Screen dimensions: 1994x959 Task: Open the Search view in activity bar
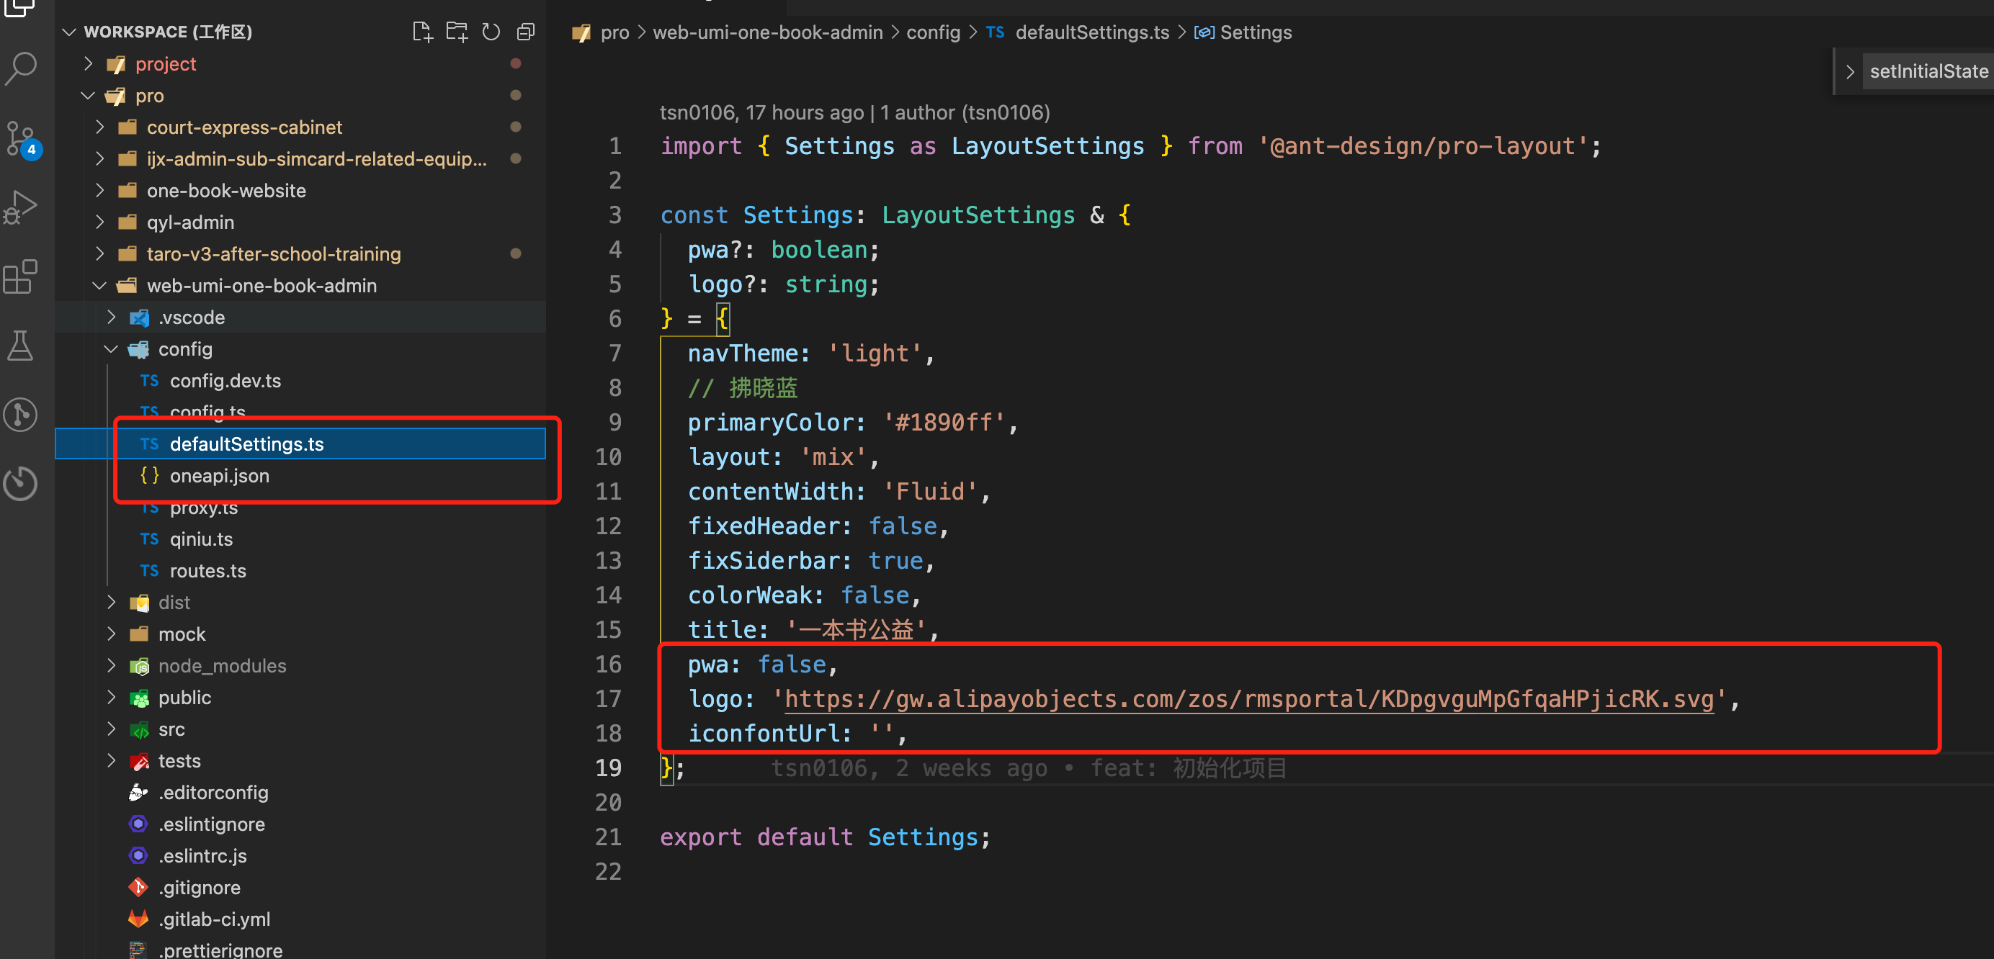coord(21,68)
